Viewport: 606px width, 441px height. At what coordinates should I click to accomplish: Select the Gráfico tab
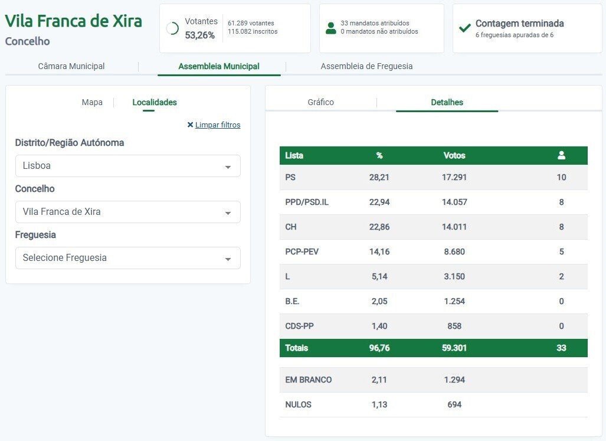(321, 102)
